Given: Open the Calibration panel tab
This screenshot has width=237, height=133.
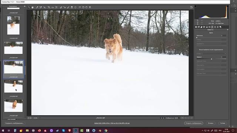Looking at the screenshot, I should 215,27.
